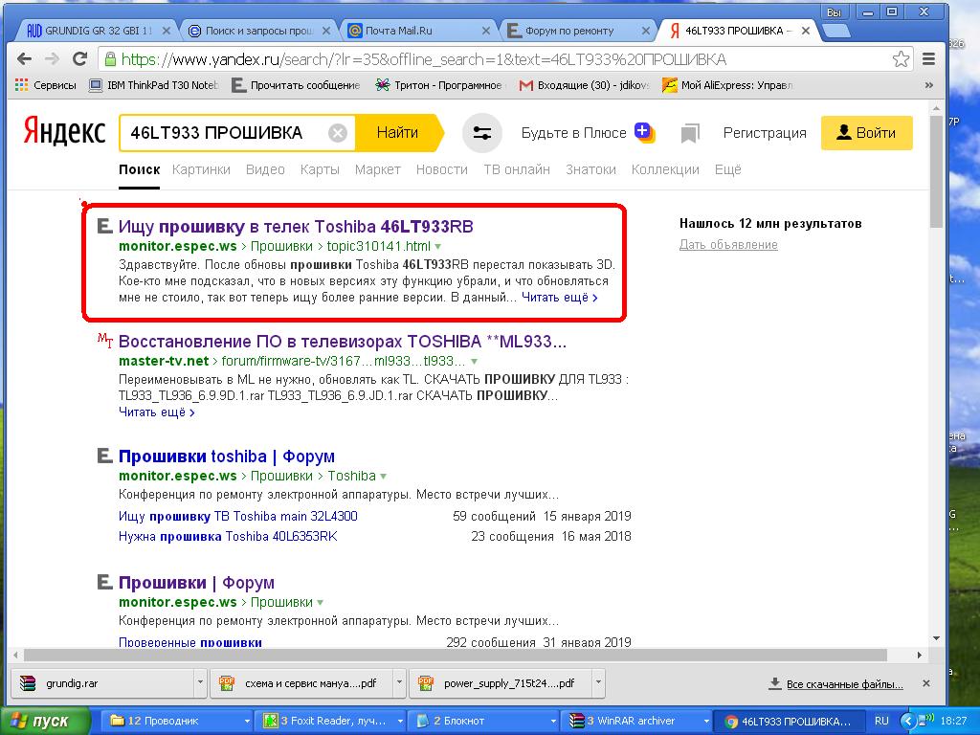The width and height of the screenshot is (980, 735).
Task: Open the Восстановление ПО в телевизорах TOSHIBA result
Action: point(342,341)
